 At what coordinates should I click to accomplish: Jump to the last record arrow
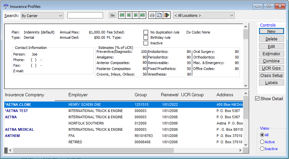(x=143, y=15)
